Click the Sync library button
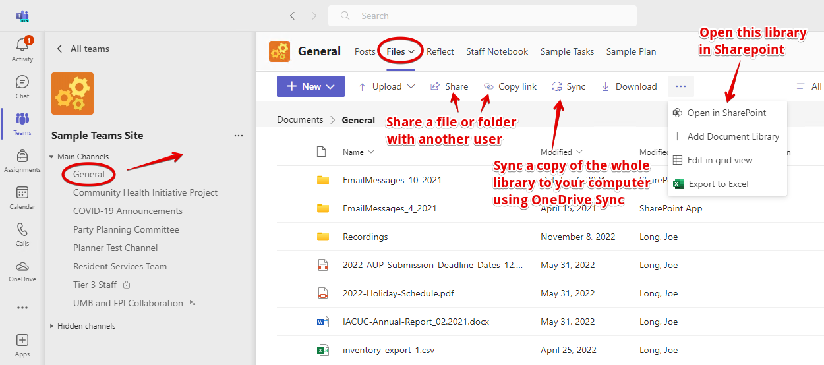This screenshot has height=365, width=824. 568,86
